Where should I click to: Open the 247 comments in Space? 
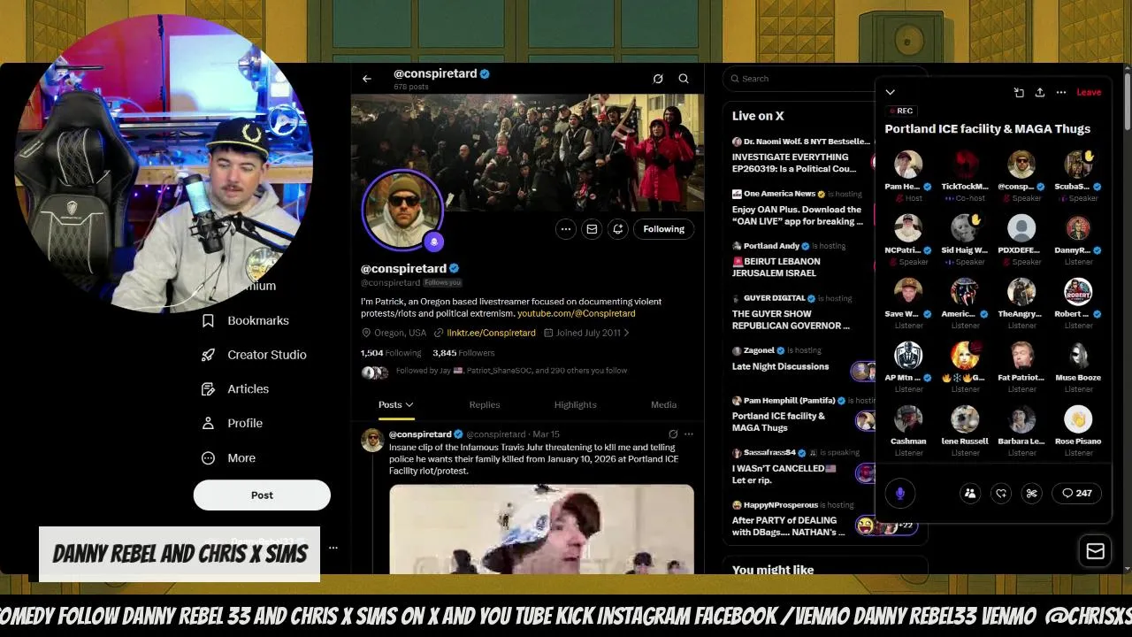(x=1076, y=493)
